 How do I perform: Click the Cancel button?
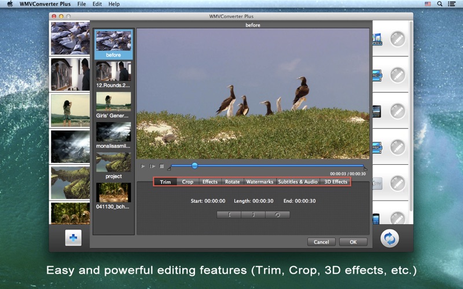point(321,242)
